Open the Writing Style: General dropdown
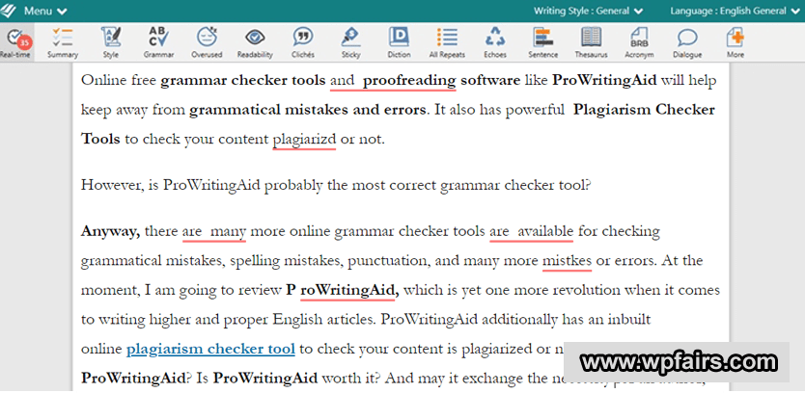 tap(589, 11)
